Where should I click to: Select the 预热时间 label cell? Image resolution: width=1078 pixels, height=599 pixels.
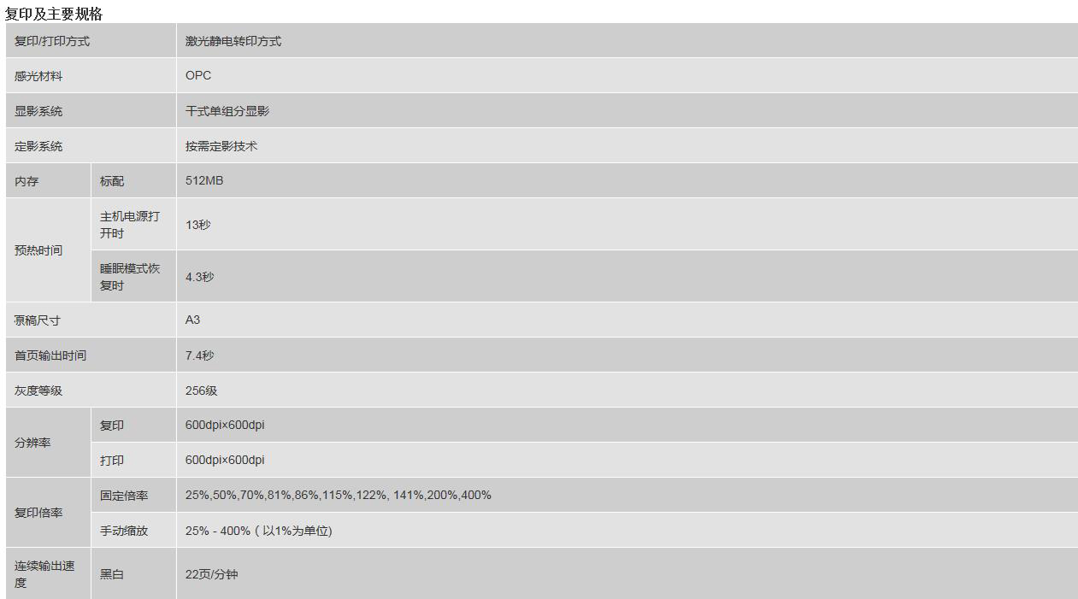[x=48, y=250]
